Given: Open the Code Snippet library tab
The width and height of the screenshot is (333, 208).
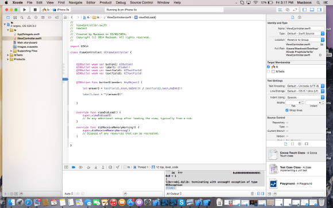Looking at the screenshot, I should point(292,144).
